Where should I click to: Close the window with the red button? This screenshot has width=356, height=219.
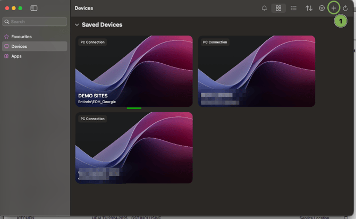click(x=7, y=9)
